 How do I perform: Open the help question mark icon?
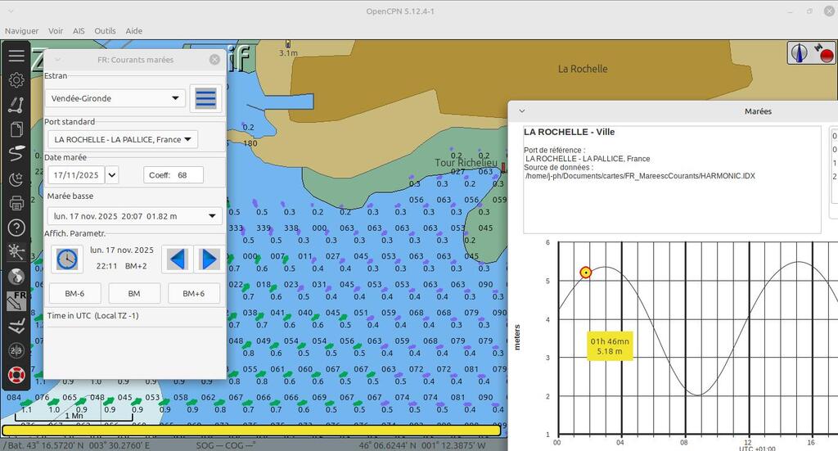point(16,228)
